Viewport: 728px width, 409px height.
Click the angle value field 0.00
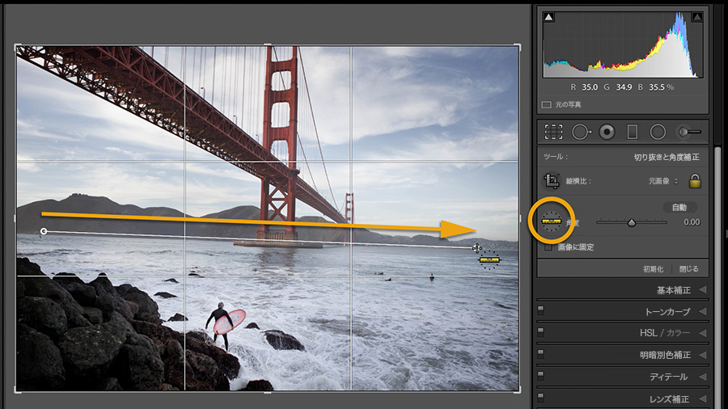[692, 222]
